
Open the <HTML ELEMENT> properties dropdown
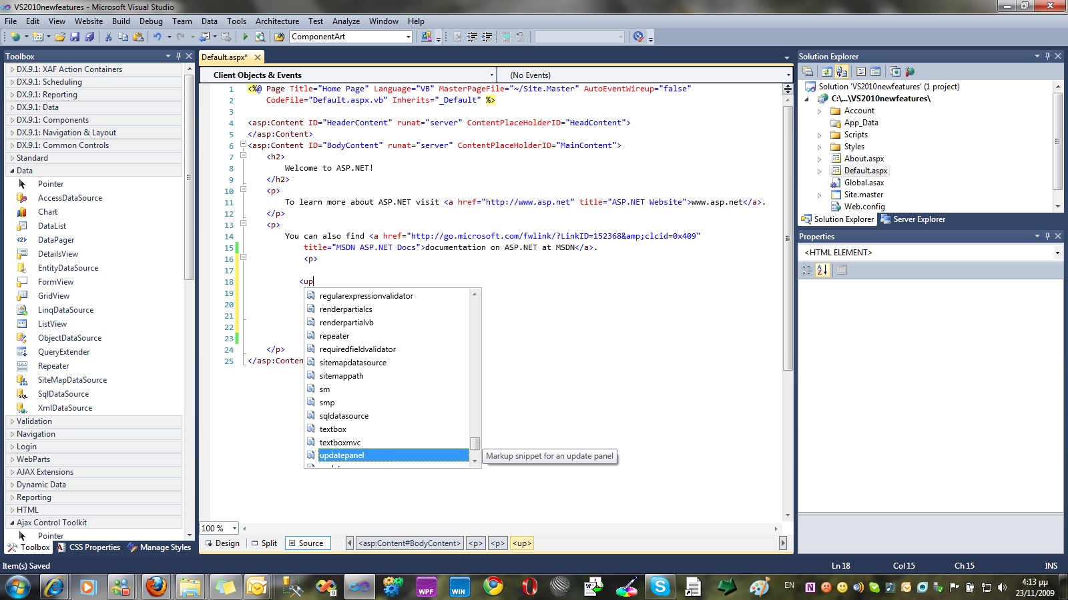[1057, 253]
